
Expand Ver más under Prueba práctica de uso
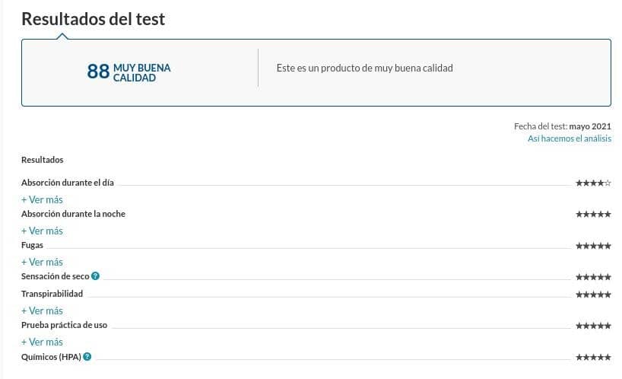click(x=42, y=342)
